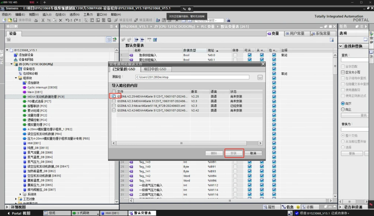Click the Cyclic interrupt [OB30] block icon
374x216 pixels.
tap(24, 88)
